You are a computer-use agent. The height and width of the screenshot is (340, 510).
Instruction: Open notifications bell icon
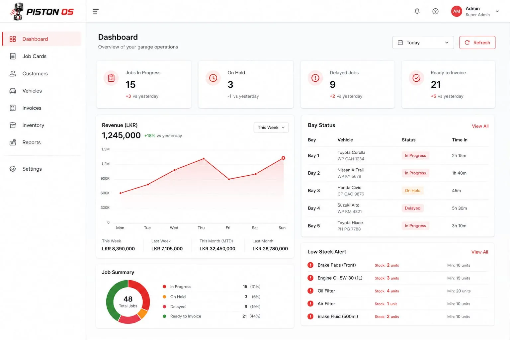point(417,11)
